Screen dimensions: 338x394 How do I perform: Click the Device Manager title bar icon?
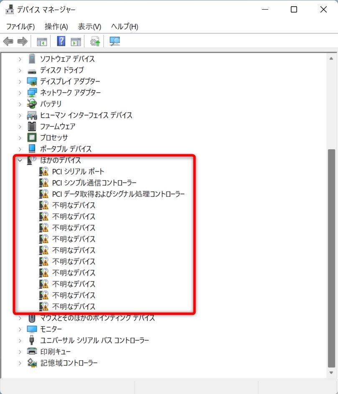click(10, 9)
